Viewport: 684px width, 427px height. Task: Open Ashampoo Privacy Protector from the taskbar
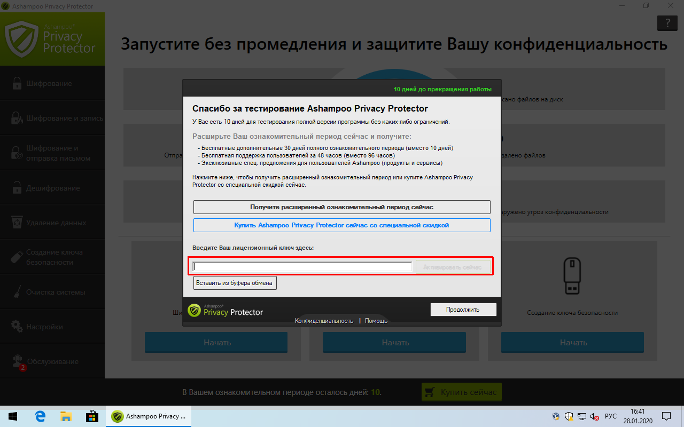click(148, 416)
